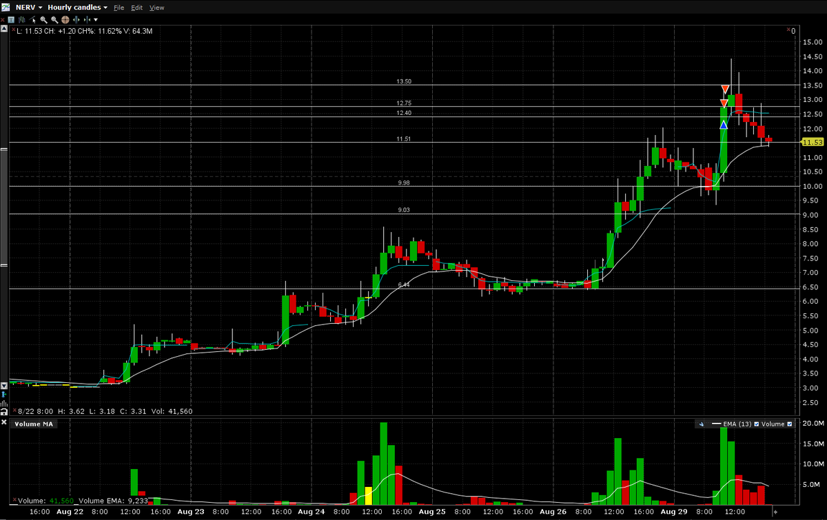Click the 6.44 horizontal line label
827x520 pixels.
404,284
